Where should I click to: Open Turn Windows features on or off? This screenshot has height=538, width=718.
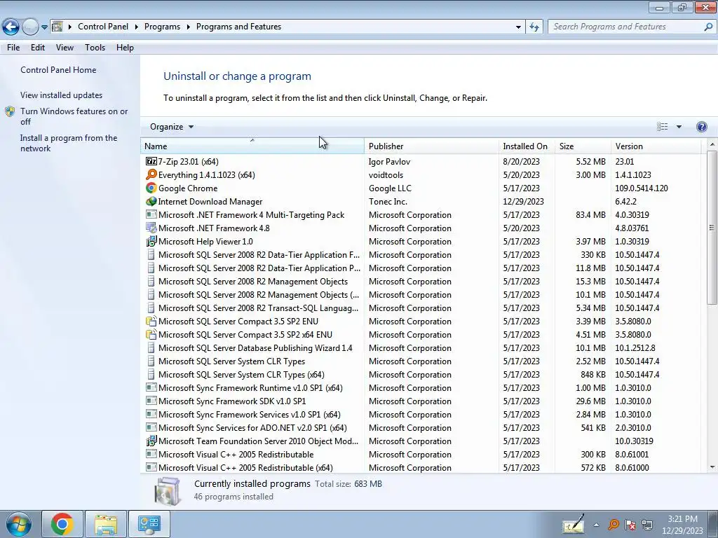click(x=74, y=116)
